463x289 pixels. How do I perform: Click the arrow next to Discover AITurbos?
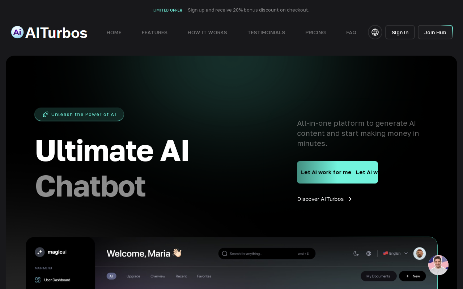click(x=350, y=199)
